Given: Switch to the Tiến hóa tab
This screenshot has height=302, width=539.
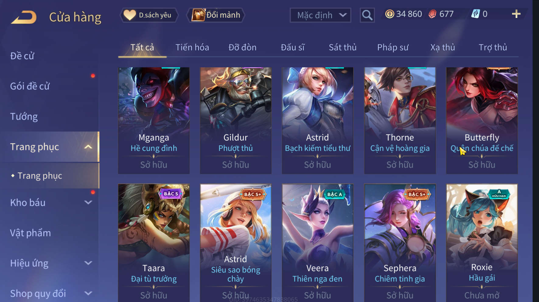Looking at the screenshot, I should pos(192,47).
